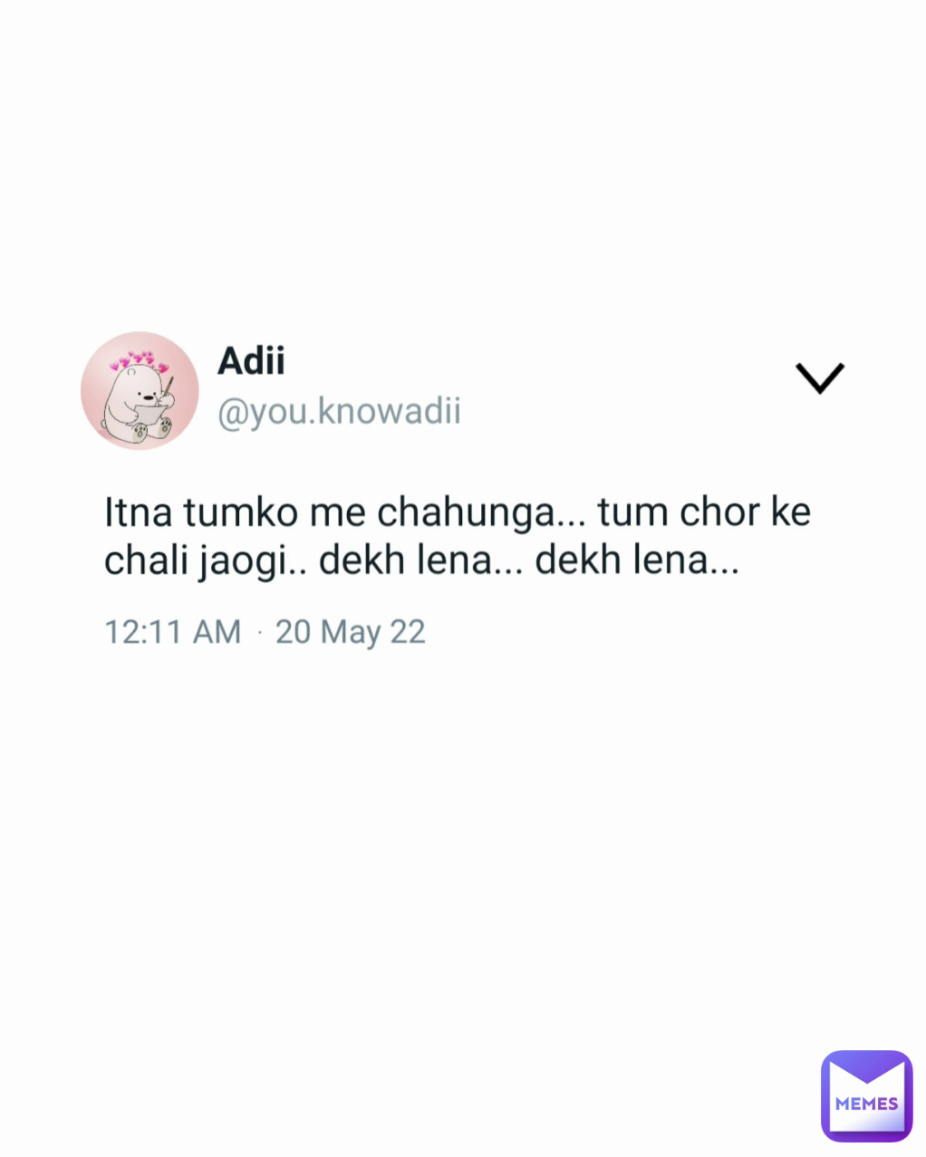
Task: Select the word "jaogi.." in tweet
Action: click(x=251, y=564)
